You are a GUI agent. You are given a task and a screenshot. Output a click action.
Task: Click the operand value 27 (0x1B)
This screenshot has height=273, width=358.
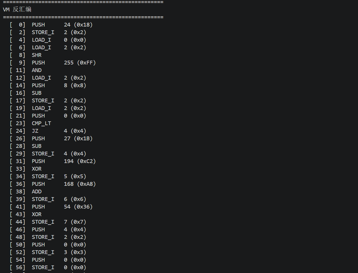tap(78, 139)
